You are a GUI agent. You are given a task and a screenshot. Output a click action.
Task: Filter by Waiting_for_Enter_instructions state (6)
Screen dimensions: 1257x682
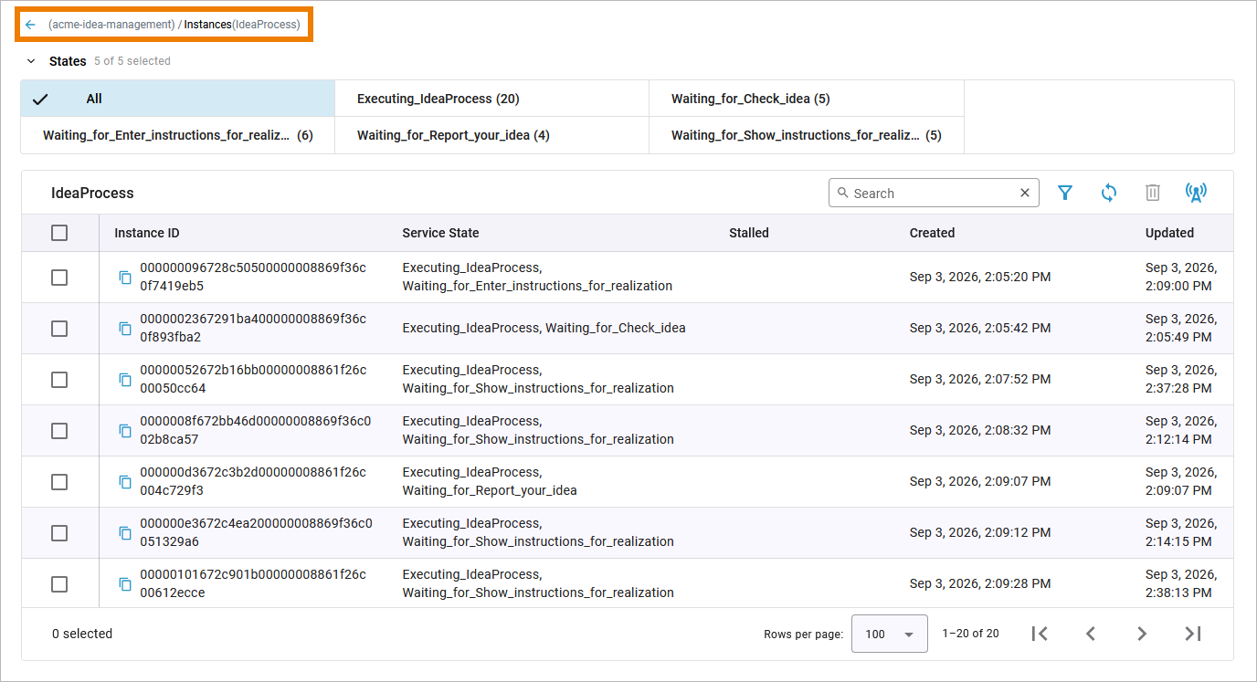pyautogui.click(x=178, y=135)
